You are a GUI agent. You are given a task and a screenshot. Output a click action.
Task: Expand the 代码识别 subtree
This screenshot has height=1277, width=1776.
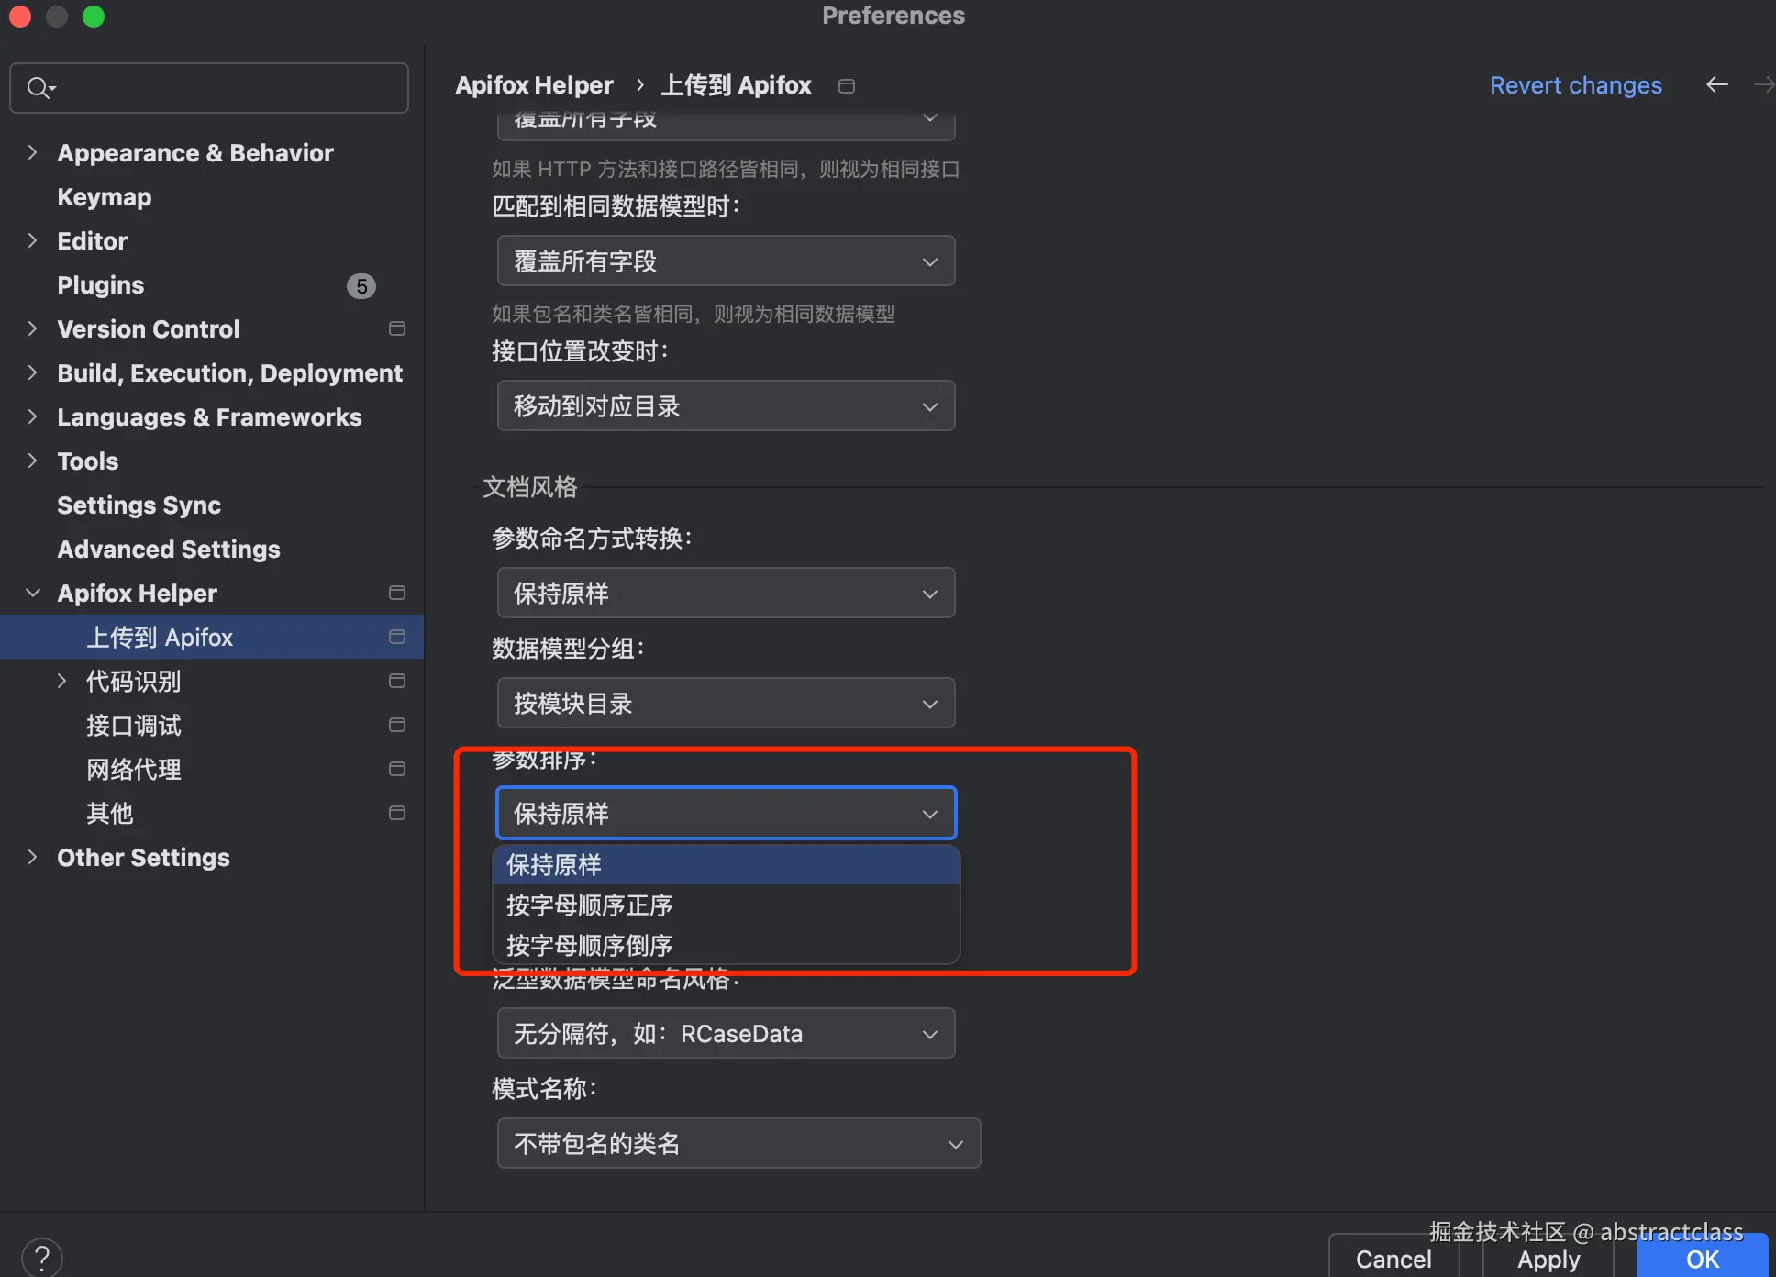[x=61, y=681]
